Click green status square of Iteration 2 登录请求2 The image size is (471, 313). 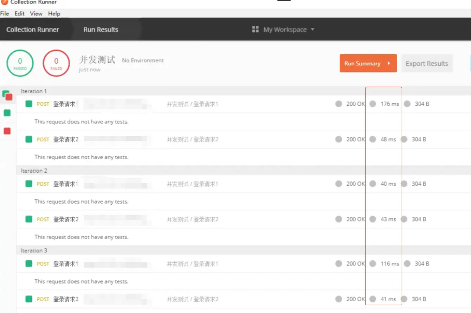coord(29,219)
